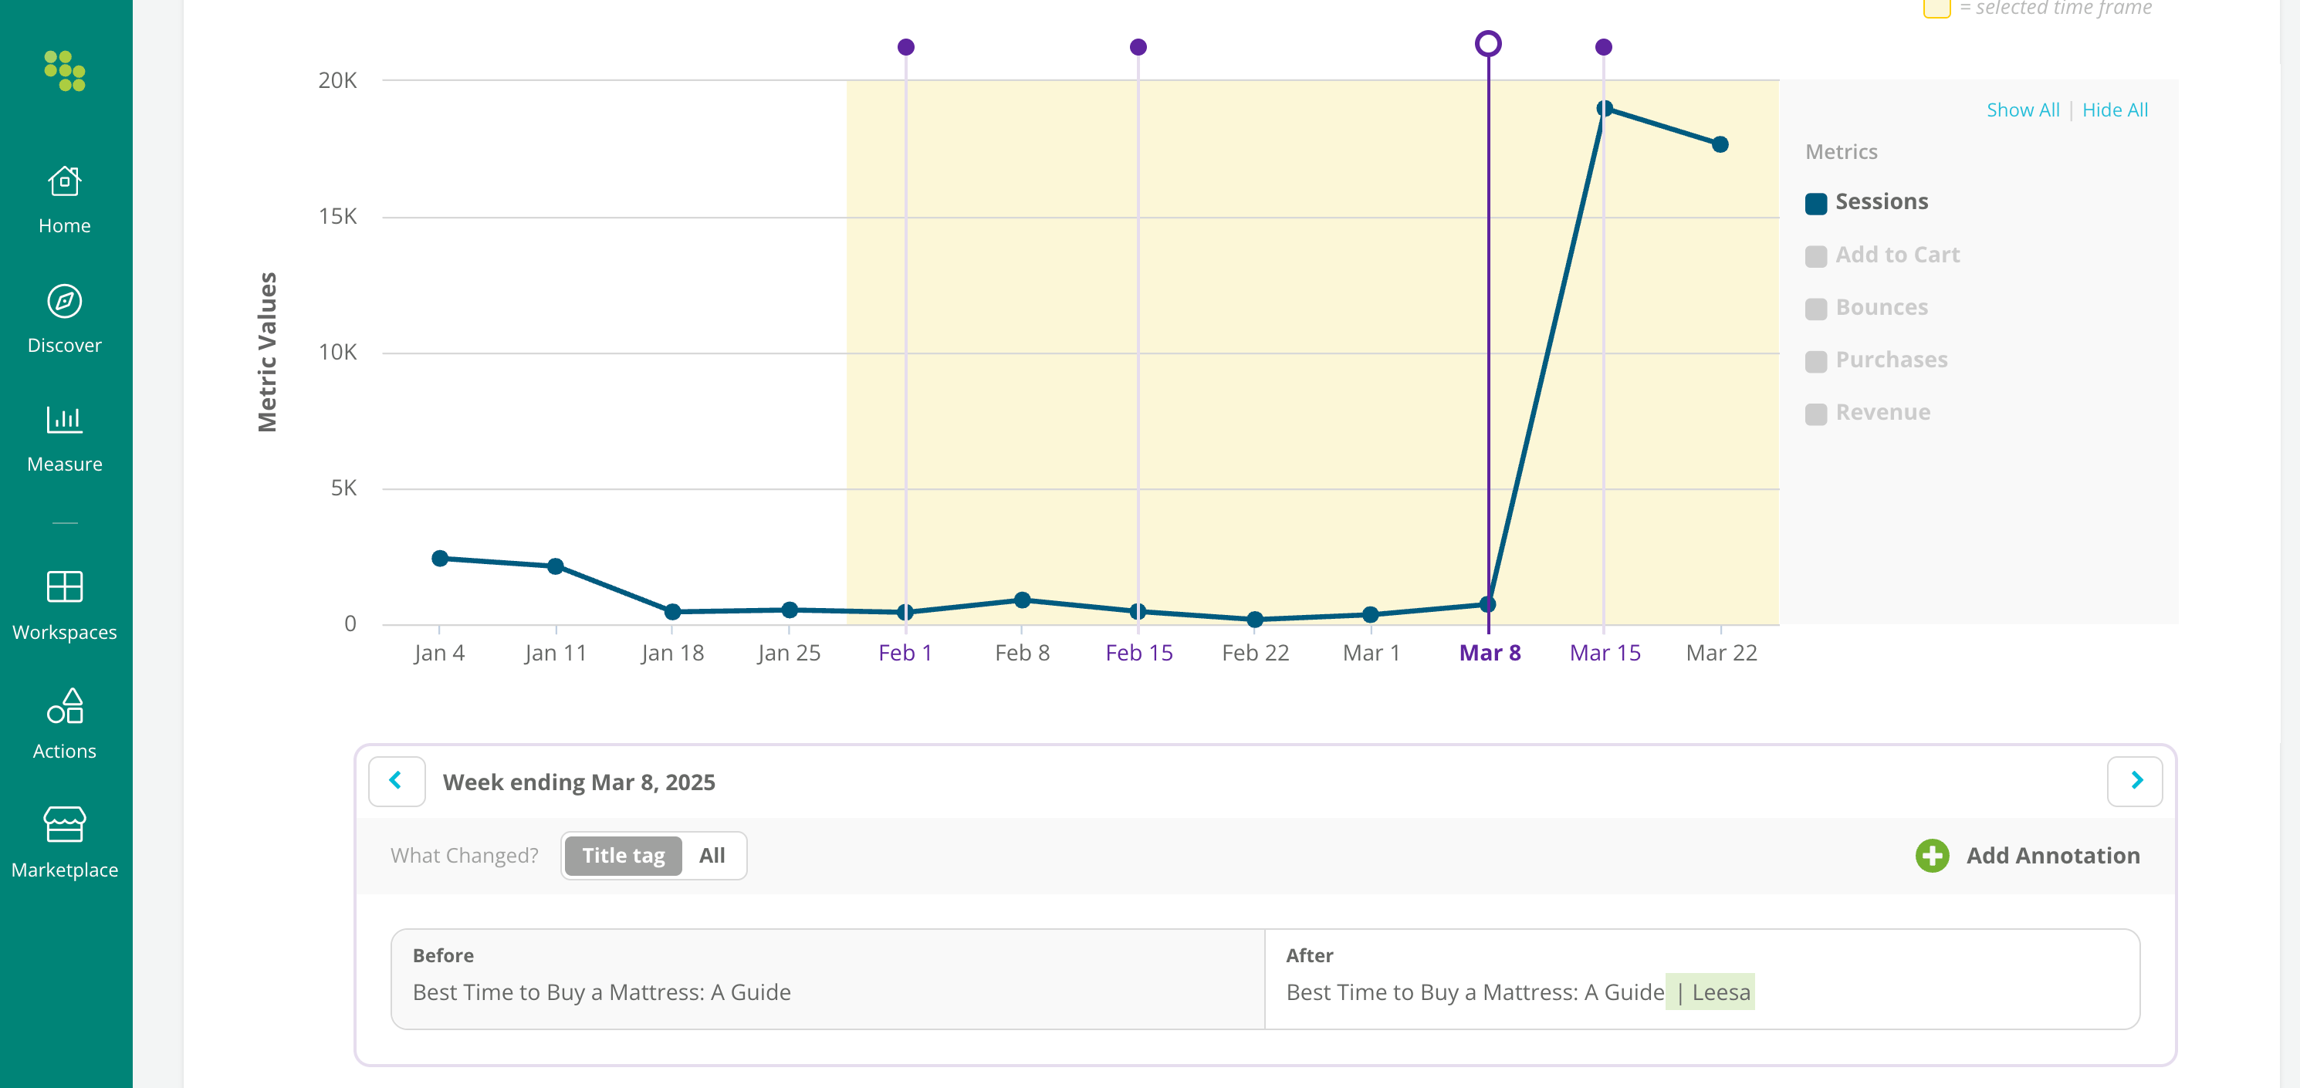Open the Measure bar chart icon

click(x=64, y=420)
